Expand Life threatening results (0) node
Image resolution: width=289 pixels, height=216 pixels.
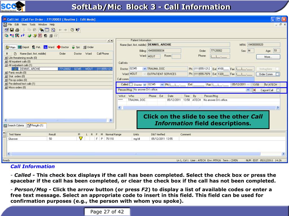coord(6,58)
